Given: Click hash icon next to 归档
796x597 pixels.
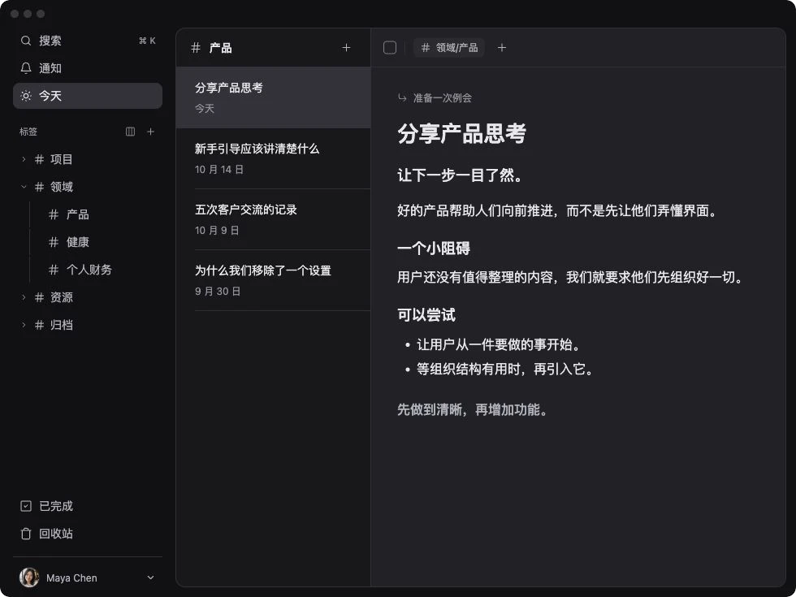Looking at the screenshot, I should (39, 325).
